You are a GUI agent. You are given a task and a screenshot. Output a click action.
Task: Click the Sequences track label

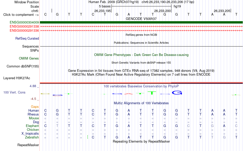(30, 46)
